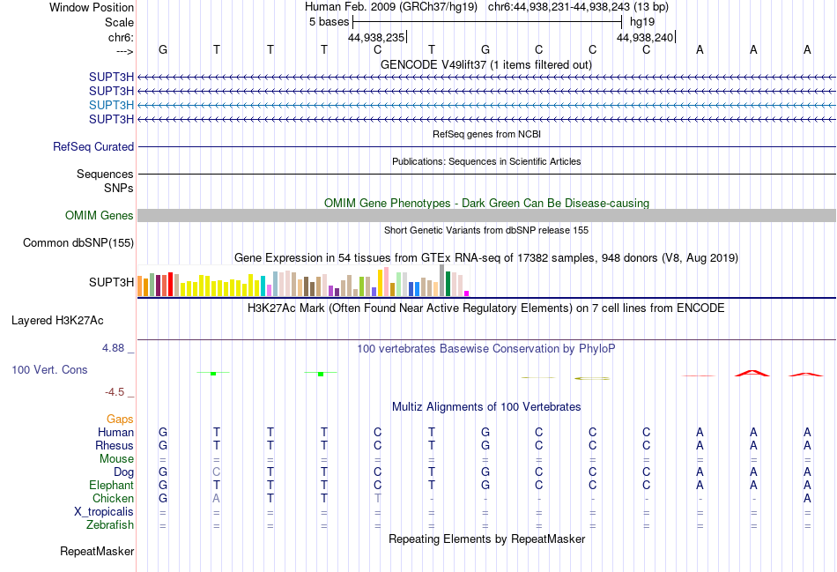This screenshot has width=837, height=572.
Task: Click the hg19 assembly label on scale
Action: coord(642,22)
